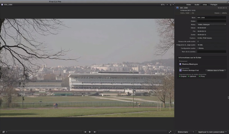
Task: Click the Rushes Boulogne event icon
Action: point(180,64)
